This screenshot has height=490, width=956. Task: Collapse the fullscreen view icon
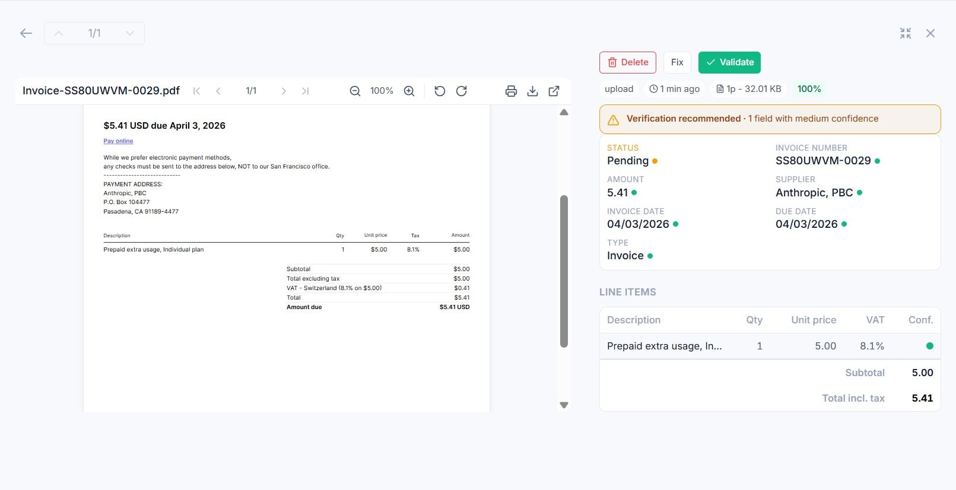[906, 33]
